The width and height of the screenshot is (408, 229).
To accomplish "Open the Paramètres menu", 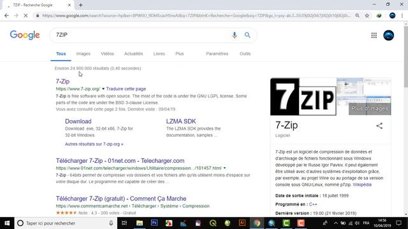I will point(217,53).
